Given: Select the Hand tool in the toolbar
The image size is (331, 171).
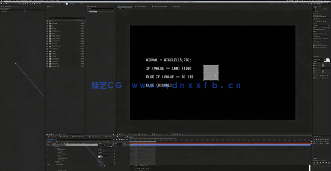Looking at the screenshot, I should [x=6, y=4].
